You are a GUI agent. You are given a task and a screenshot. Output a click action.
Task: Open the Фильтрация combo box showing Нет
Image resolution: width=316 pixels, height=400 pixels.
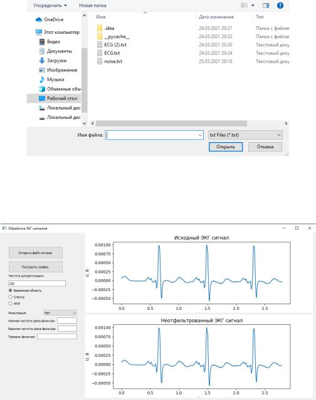click(60, 313)
